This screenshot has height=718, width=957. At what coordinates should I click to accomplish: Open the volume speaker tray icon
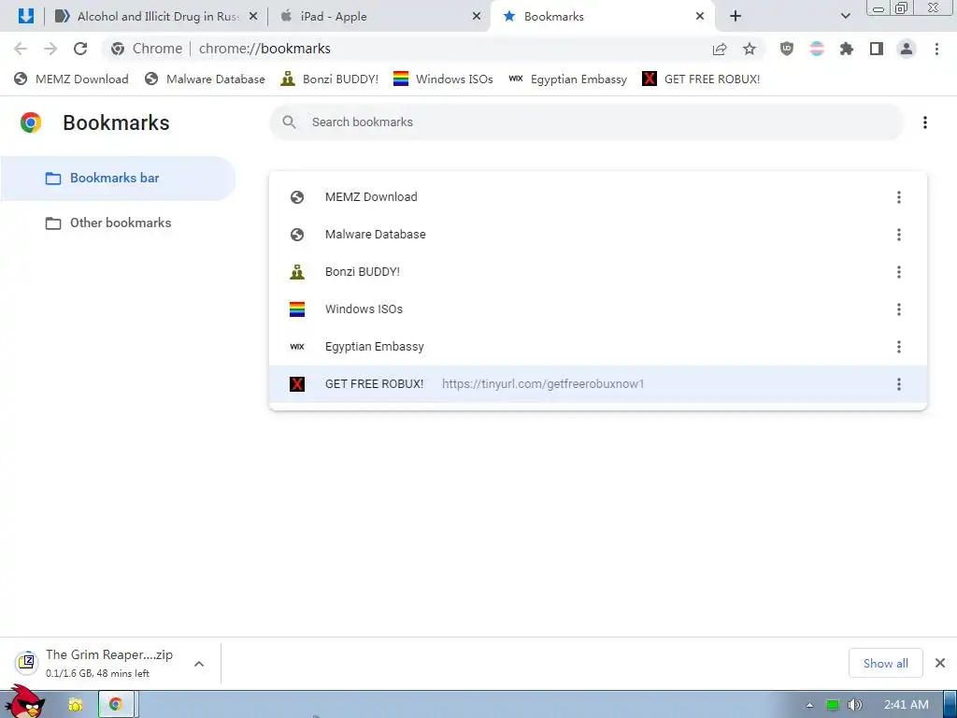(x=854, y=705)
